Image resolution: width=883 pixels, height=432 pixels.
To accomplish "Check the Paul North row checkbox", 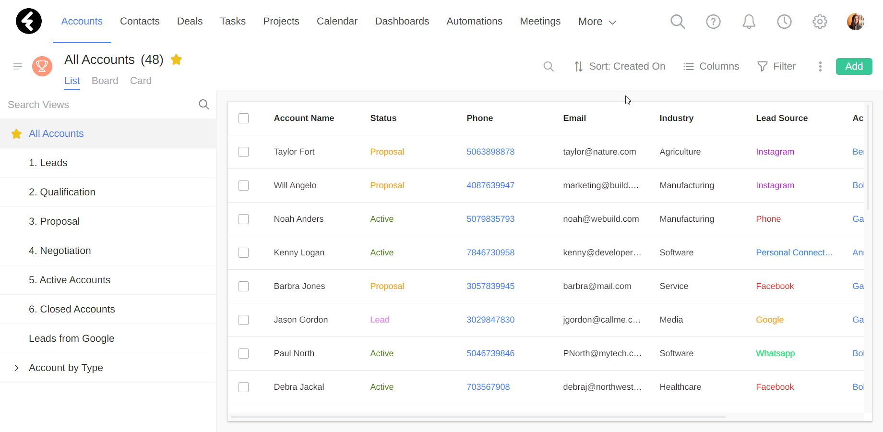I will [x=244, y=353].
